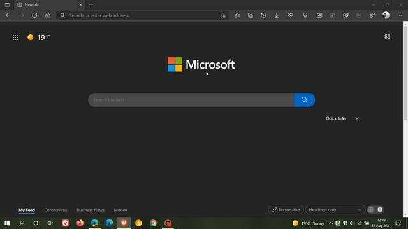Open the Collections icon
Screen dimensions: 408x229
(x=251, y=15)
